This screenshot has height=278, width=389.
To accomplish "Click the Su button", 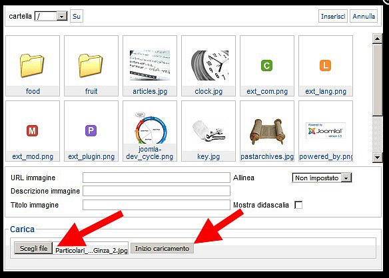I will tap(77, 17).
